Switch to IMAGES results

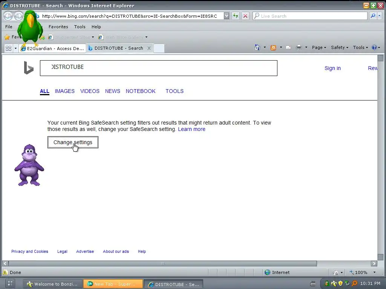pos(64,91)
